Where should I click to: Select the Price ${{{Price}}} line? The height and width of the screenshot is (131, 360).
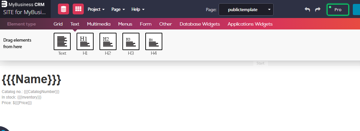(x=17, y=103)
